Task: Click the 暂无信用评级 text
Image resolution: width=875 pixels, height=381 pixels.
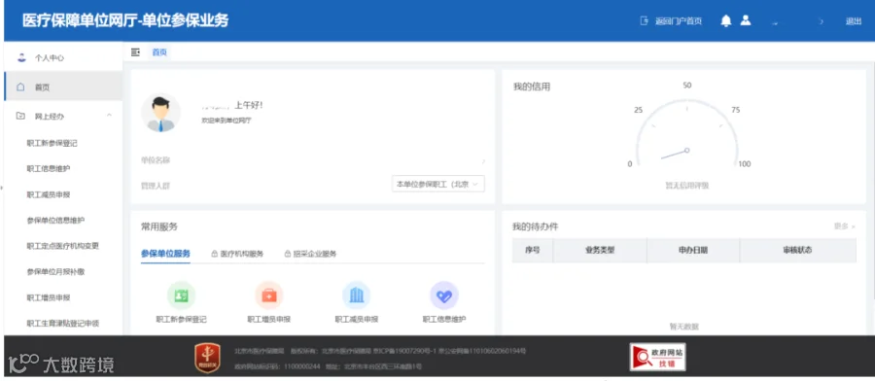Action: [x=687, y=186]
